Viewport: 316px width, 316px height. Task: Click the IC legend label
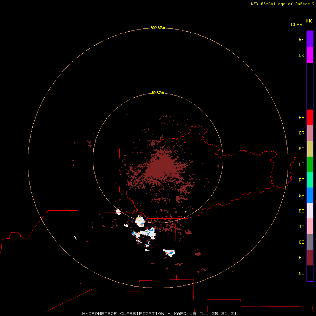(x=301, y=227)
